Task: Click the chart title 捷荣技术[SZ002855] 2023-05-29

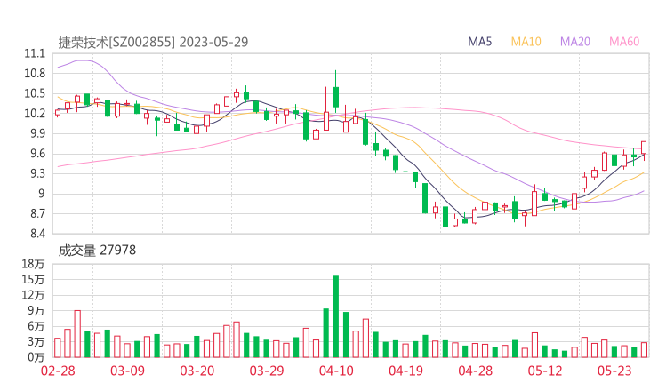Action: tap(153, 42)
